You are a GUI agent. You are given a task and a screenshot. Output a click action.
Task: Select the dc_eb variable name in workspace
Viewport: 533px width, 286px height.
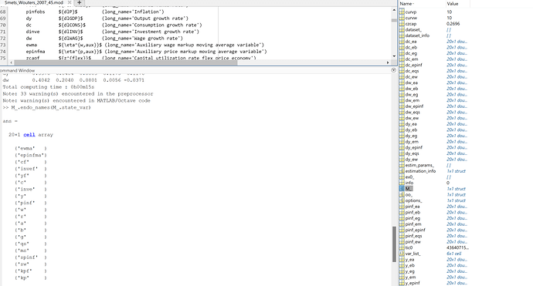(x=411, y=48)
